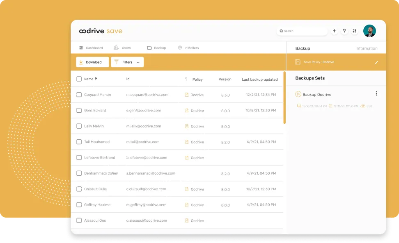Click the name Geffray Maxime
This screenshot has width=399, height=243.
(97, 205)
